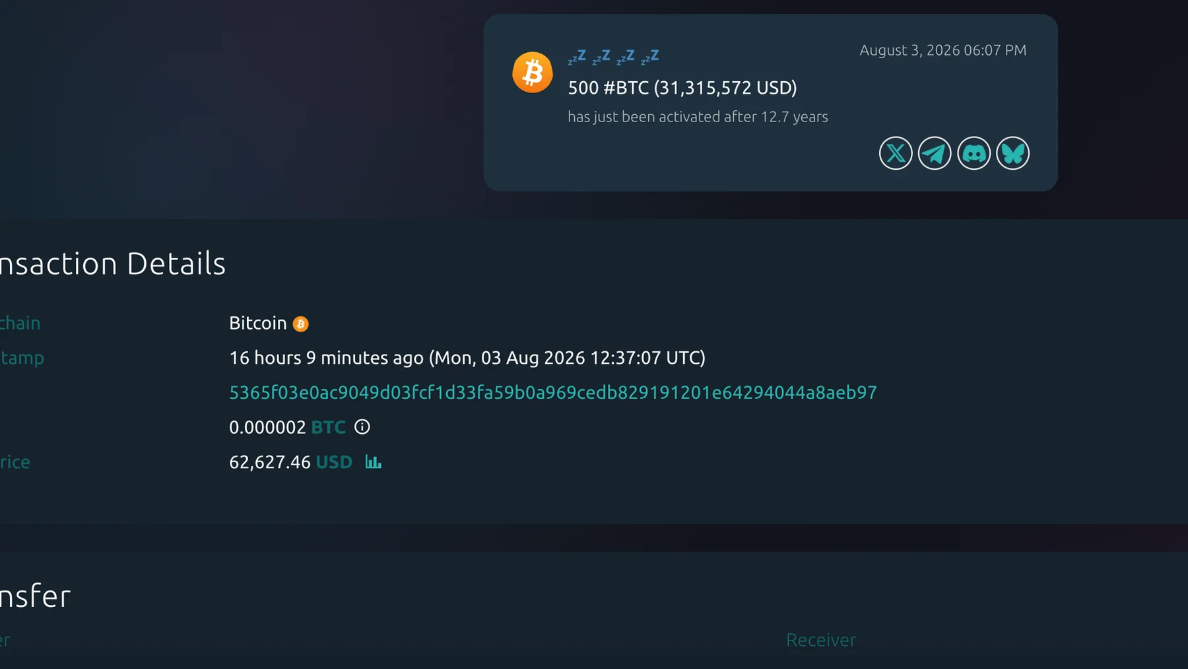Click the 0.000002 fee amount
1188x669 pixels.
click(267, 427)
